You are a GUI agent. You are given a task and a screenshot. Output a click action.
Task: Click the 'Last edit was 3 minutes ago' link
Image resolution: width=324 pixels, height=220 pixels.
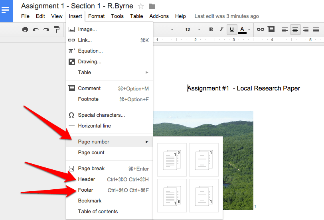pyautogui.click(x=227, y=16)
